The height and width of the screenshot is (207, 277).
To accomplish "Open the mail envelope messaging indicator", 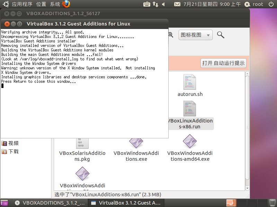I will point(177,4).
